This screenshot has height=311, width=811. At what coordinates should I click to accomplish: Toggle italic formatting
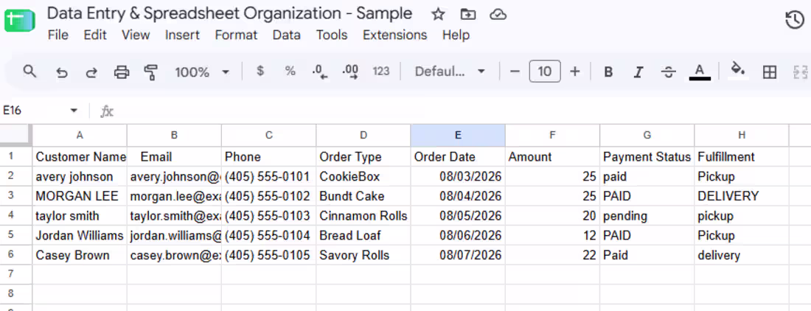point(638,71)
